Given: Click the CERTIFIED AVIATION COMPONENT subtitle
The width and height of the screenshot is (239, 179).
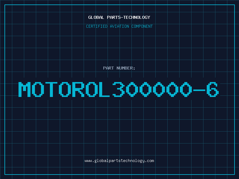Looking at the screenshot, I should tap(119, 26).
